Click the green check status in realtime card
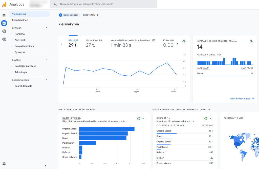The width and height of the screenshot is (259, 169). click(x=251, y=42)
